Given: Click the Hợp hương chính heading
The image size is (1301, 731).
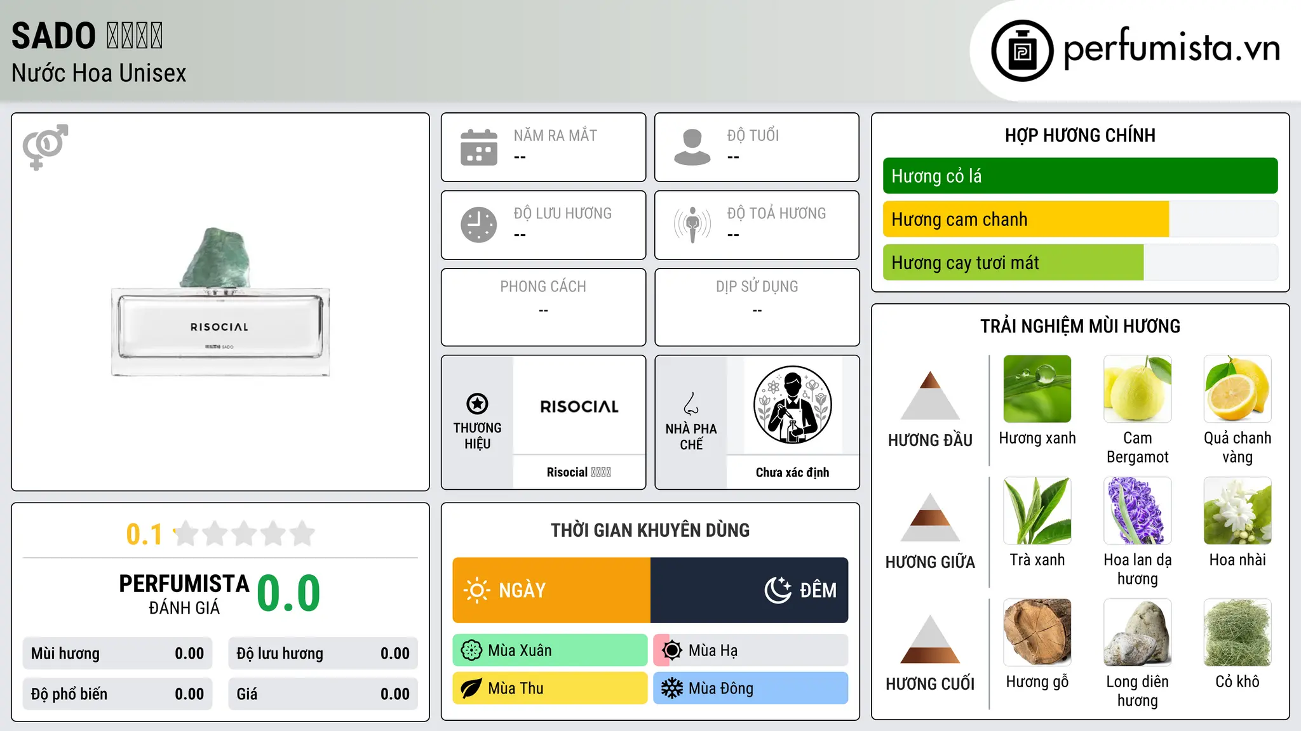Looking at the screenshot, I should (1080, 135).
